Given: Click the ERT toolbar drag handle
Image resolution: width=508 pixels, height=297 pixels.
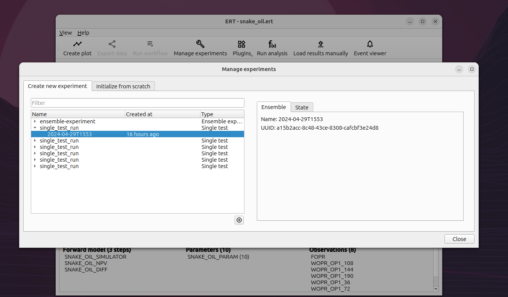Looking at the screenshot, I should pyautogui.click(x=58, y=48).
